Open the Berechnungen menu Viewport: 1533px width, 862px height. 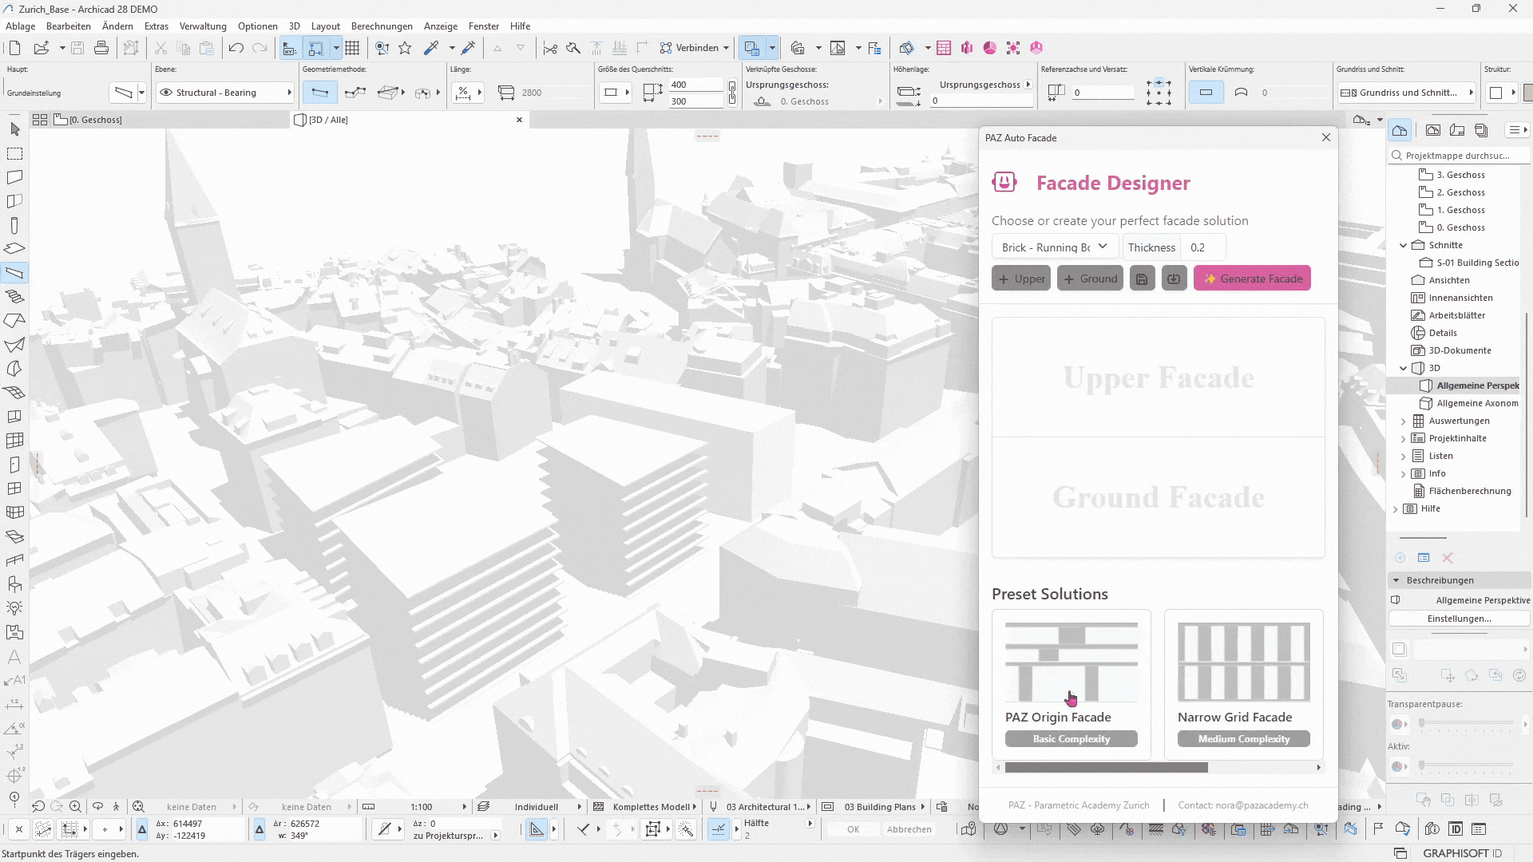point(382,26)
